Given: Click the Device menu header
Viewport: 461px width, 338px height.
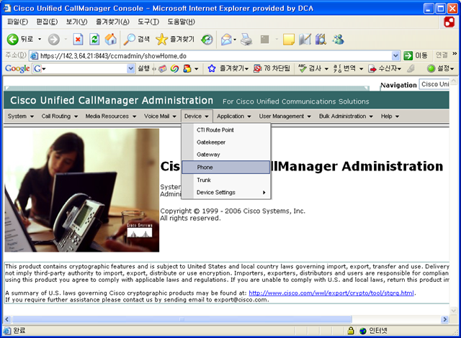Looking at the screenshot, I should pos(197,117).
